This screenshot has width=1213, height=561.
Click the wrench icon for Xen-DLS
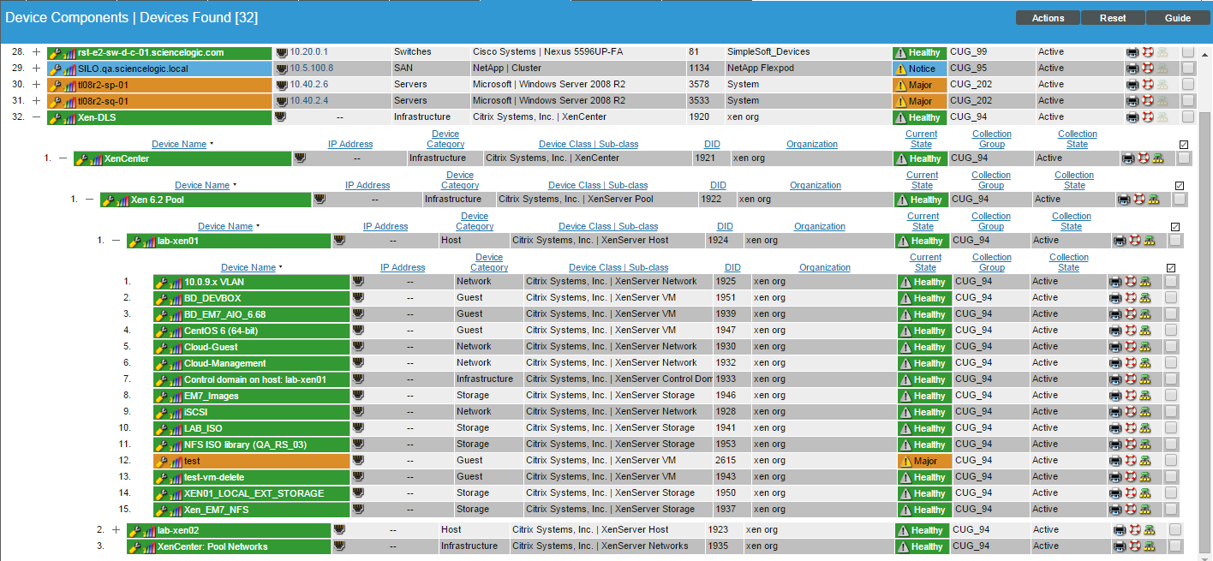tap(56, 118)
